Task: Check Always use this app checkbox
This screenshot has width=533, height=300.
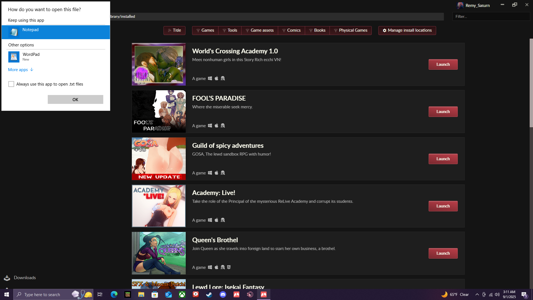Action: click(x=11, y=84)
